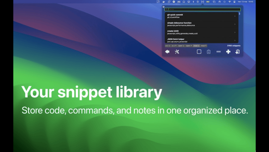
Task: Select the 'git quick commit' snippet title
Action: [175, 15]
